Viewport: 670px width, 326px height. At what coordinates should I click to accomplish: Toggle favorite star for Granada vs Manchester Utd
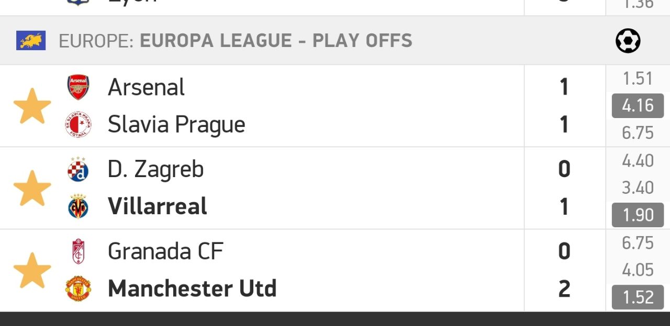pyautogui.click(x=32, y=271)
